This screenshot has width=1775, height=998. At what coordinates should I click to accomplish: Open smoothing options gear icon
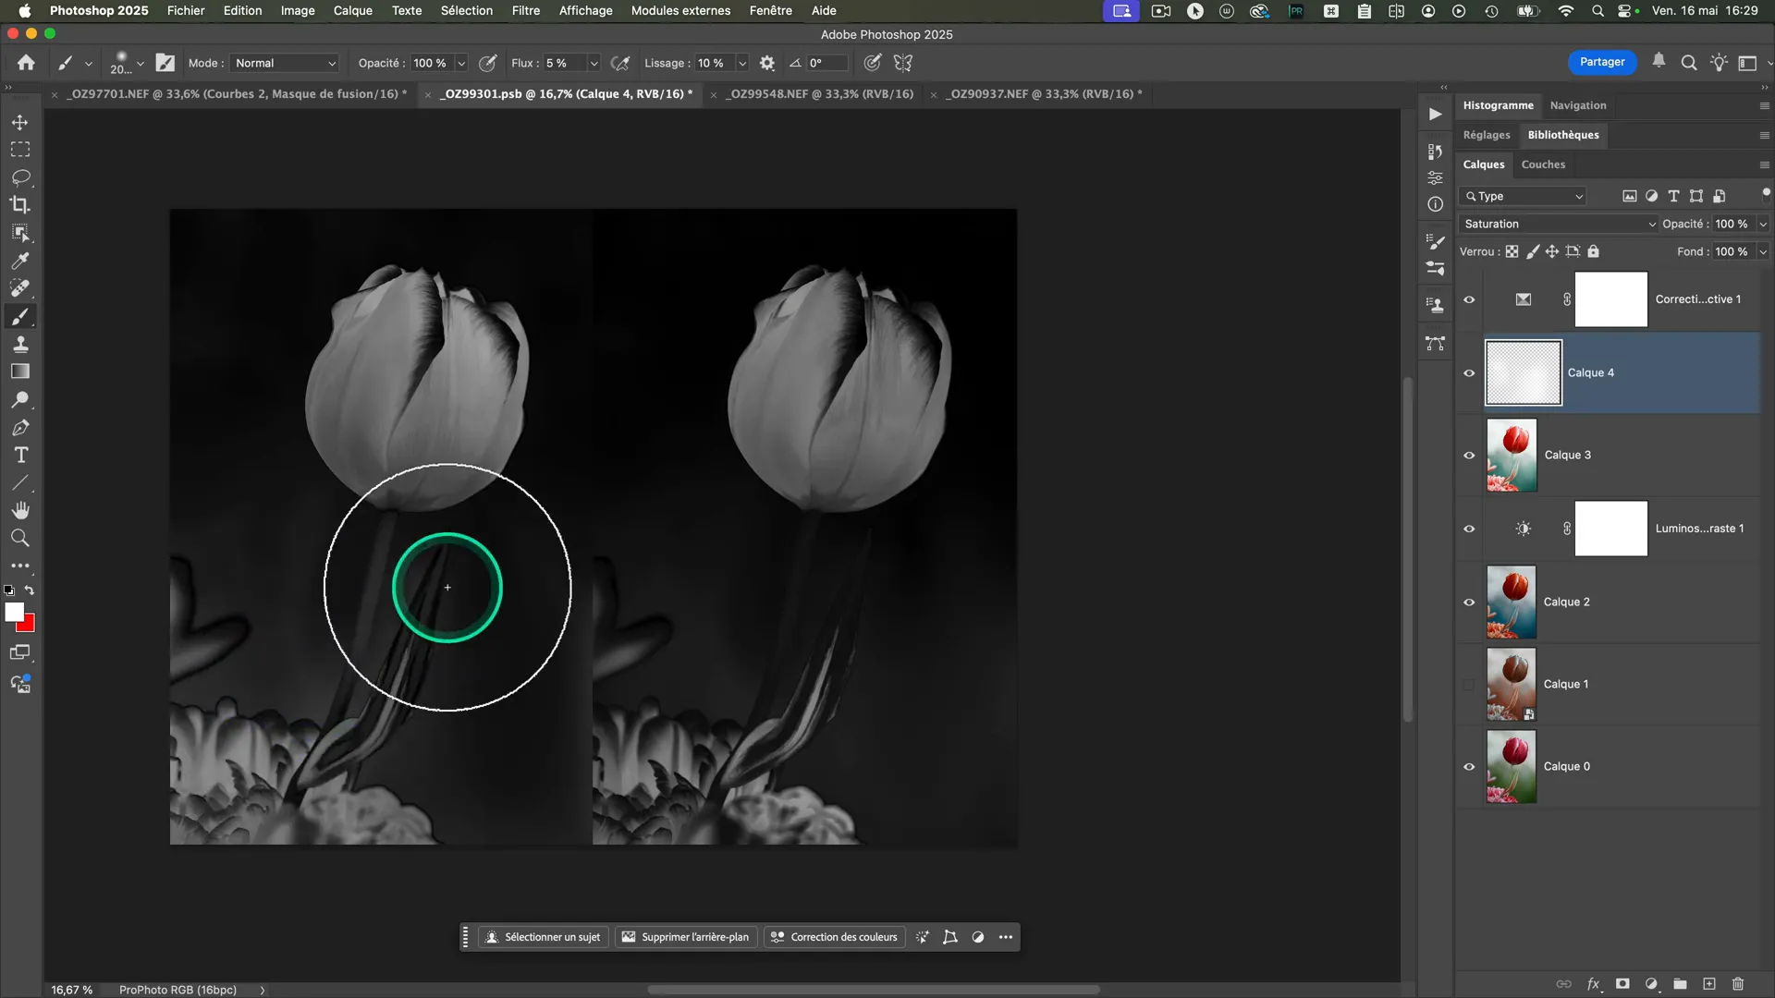click(x=766, y=63)
